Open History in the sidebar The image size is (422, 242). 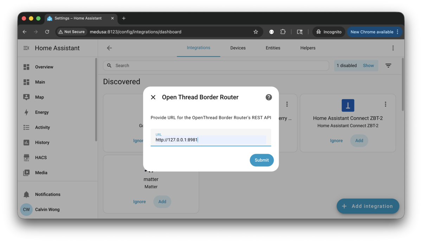point(42,142)
